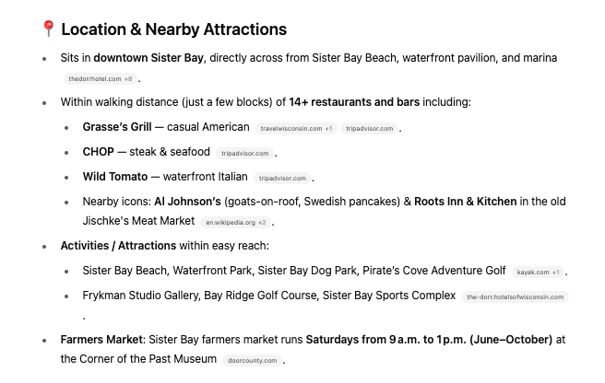
Task: Click the Wild Tomato restaurant name
Action: tap(115, 177)
